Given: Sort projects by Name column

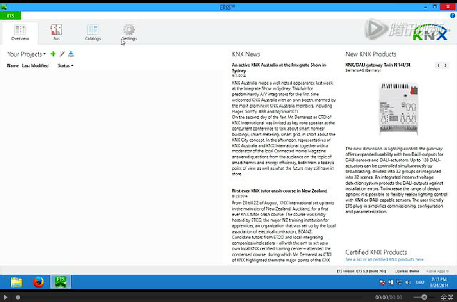Looking at the screenshot, I should coord(12,66).
